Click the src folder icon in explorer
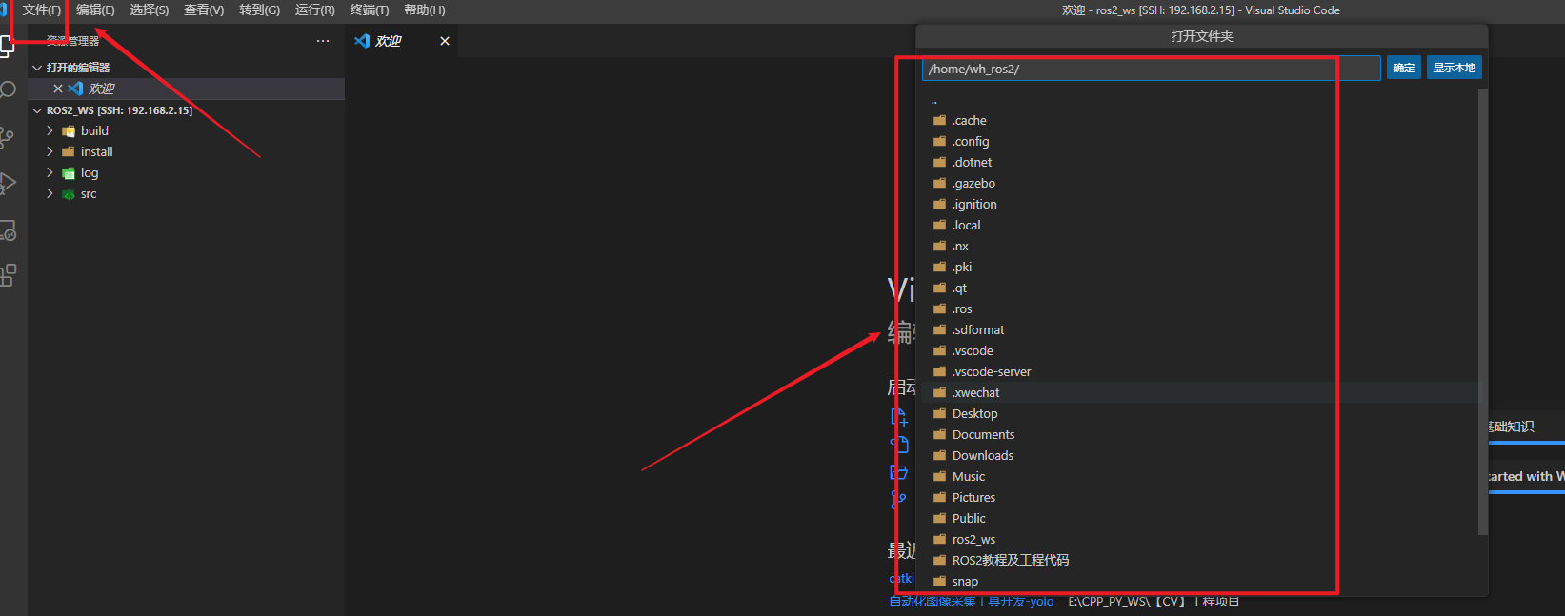The width and height of the screenshot is (1565, 616). pyautogui.click(x=69, y=194)
